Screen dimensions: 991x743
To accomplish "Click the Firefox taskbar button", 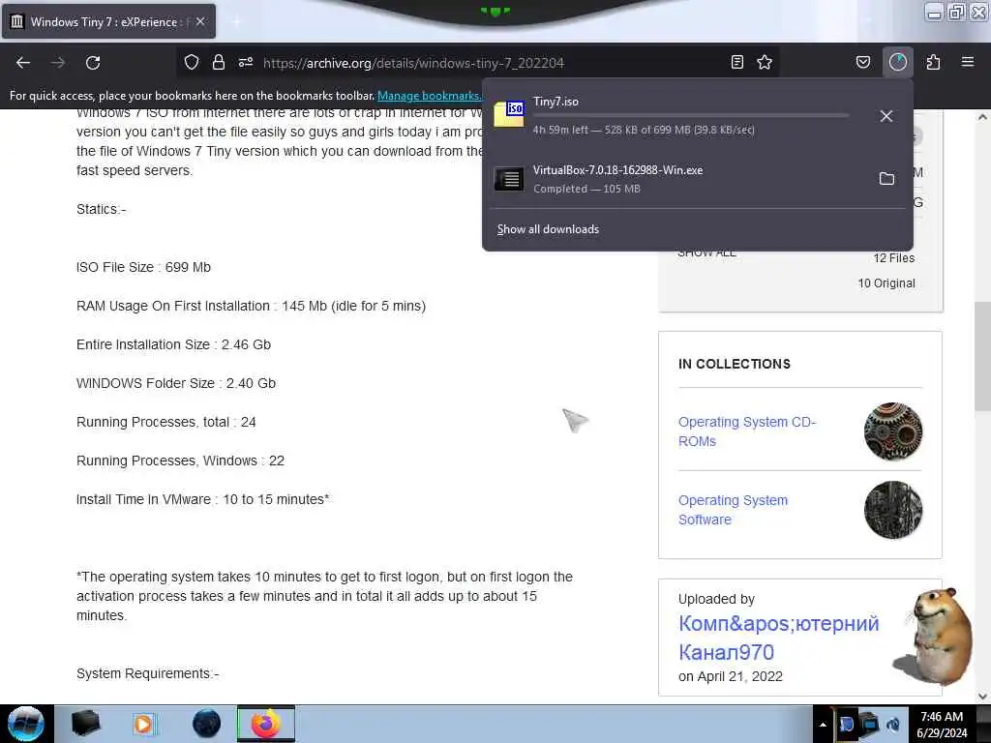I will point(266,724).
